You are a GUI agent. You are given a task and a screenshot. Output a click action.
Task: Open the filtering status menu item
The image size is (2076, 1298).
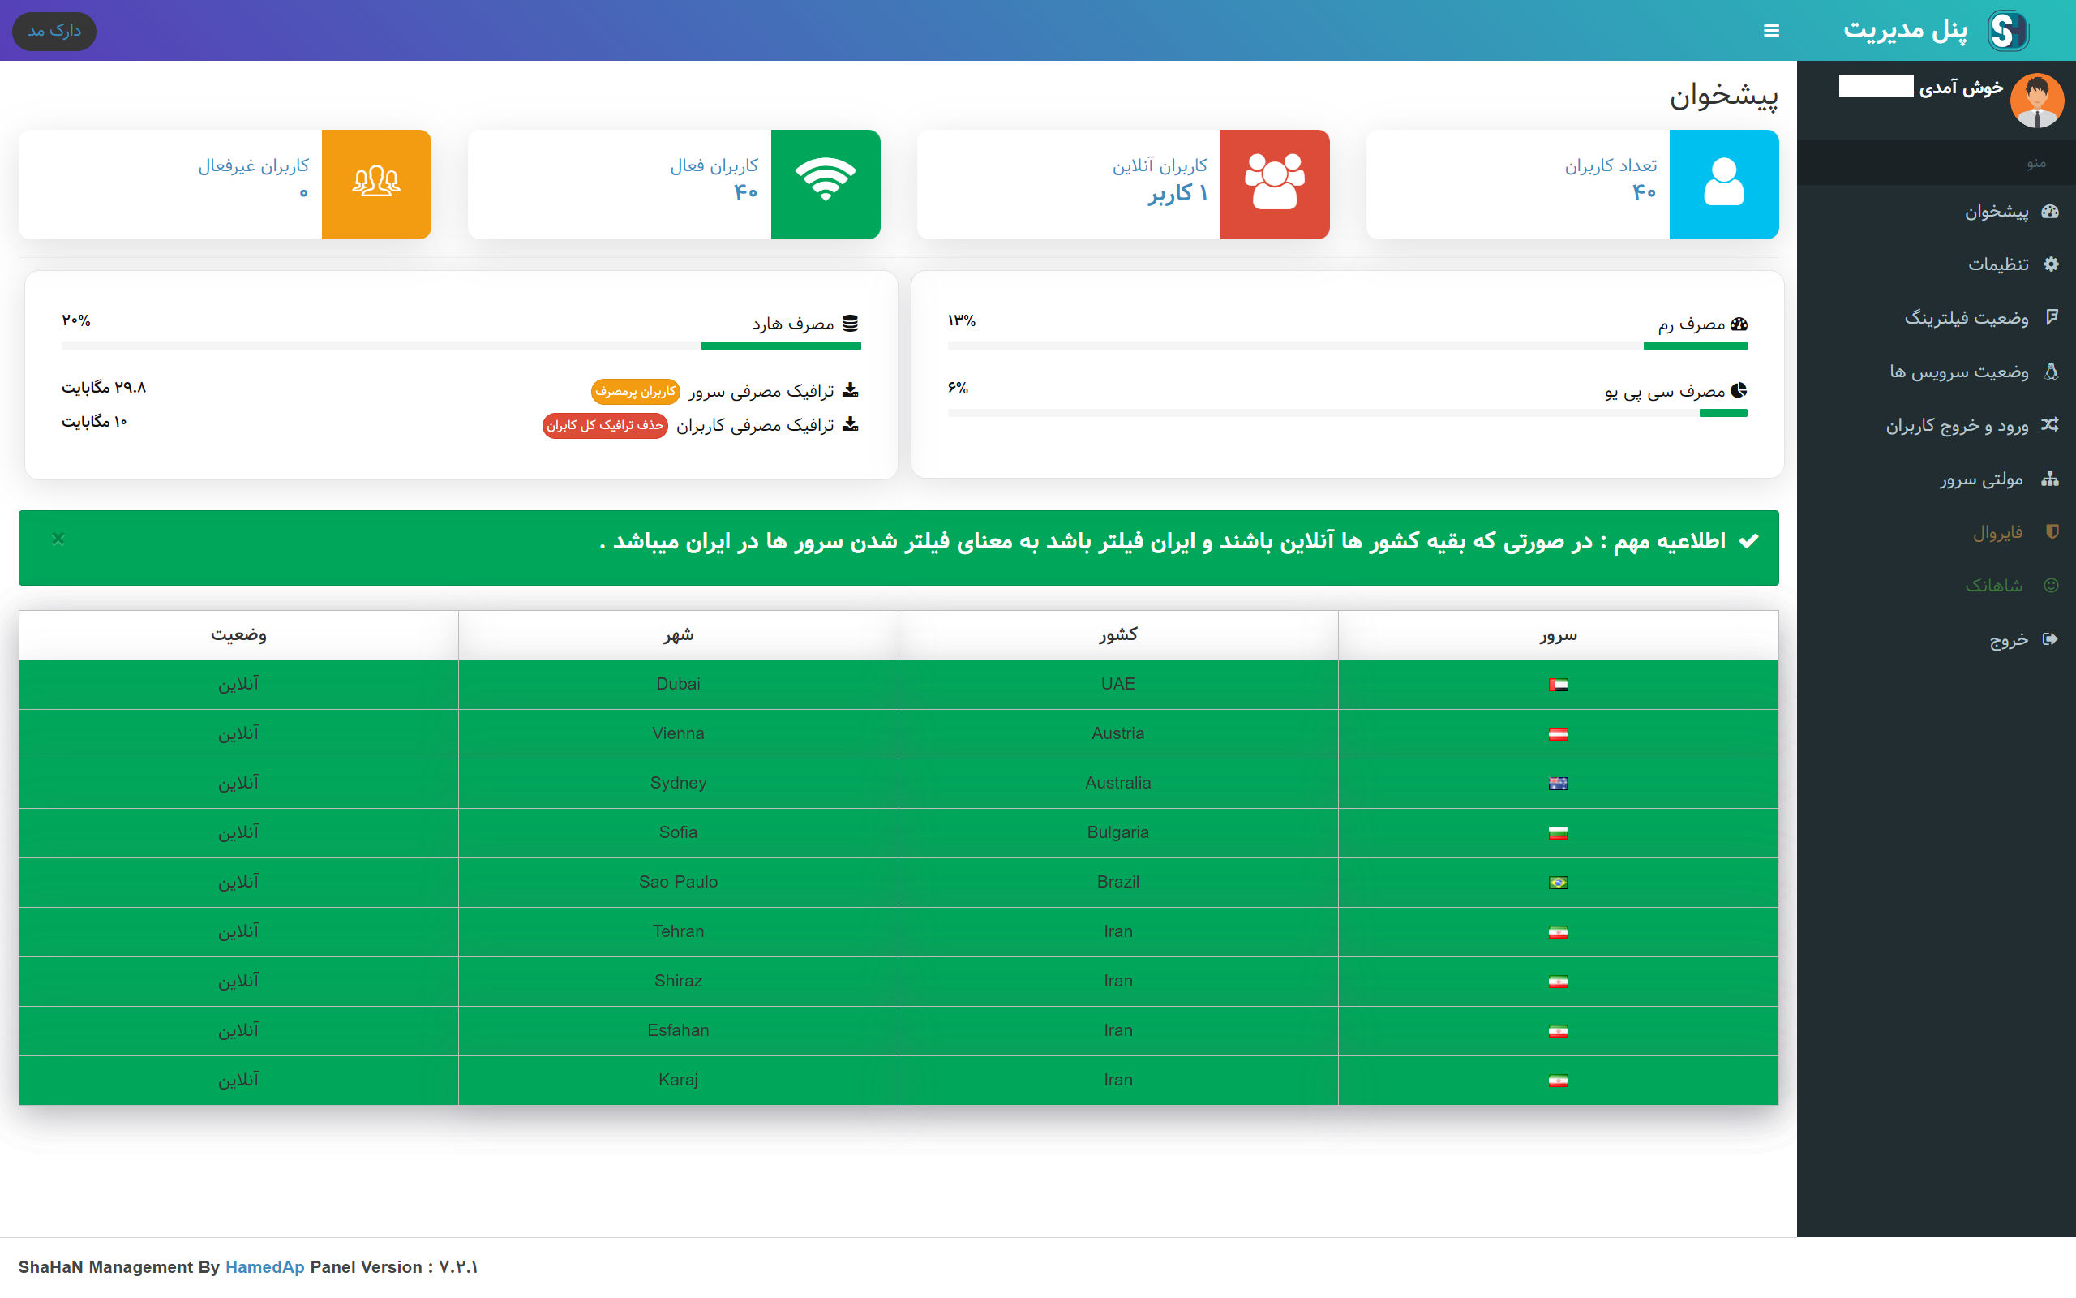pyautogui.click(x=1967, y=318)
